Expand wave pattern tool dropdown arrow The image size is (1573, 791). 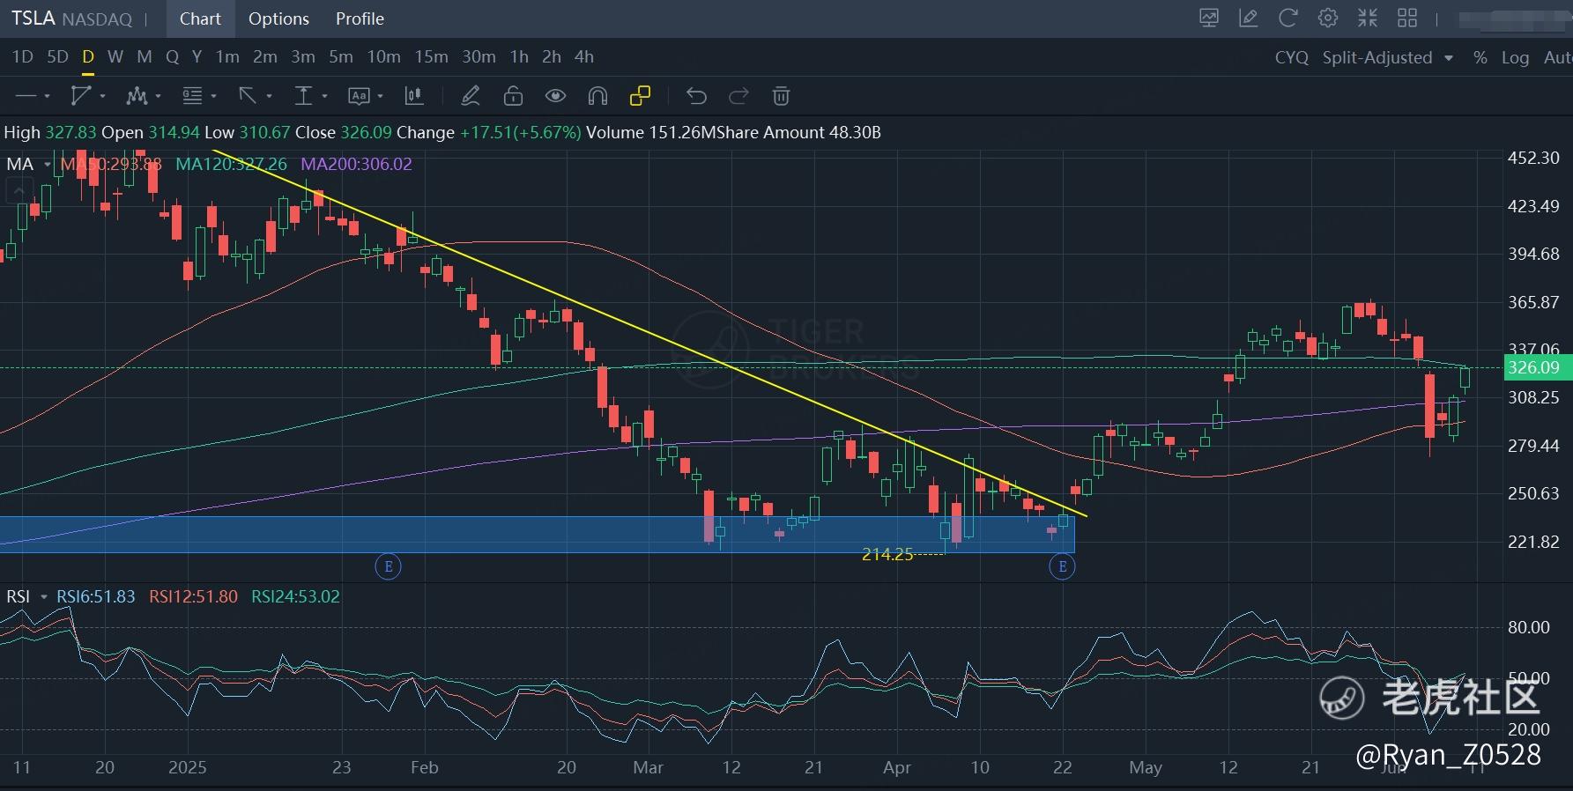[x=159, y=96]
